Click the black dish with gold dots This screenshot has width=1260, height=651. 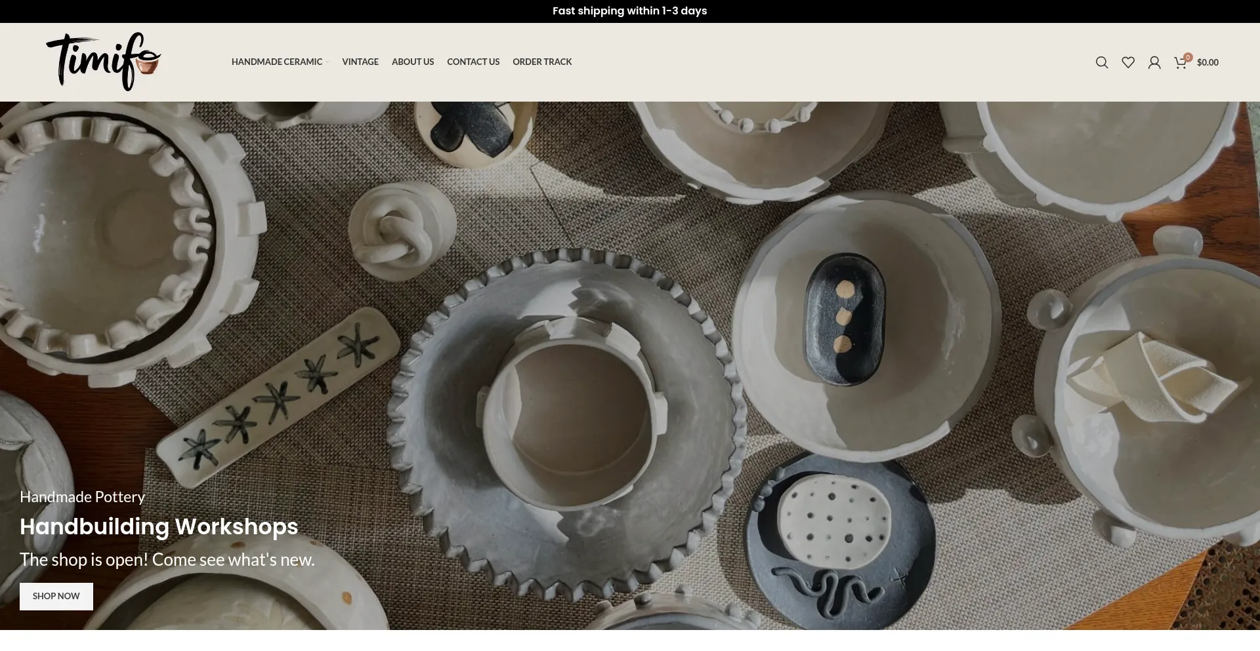pyautogui.click(x=845, y=319)
